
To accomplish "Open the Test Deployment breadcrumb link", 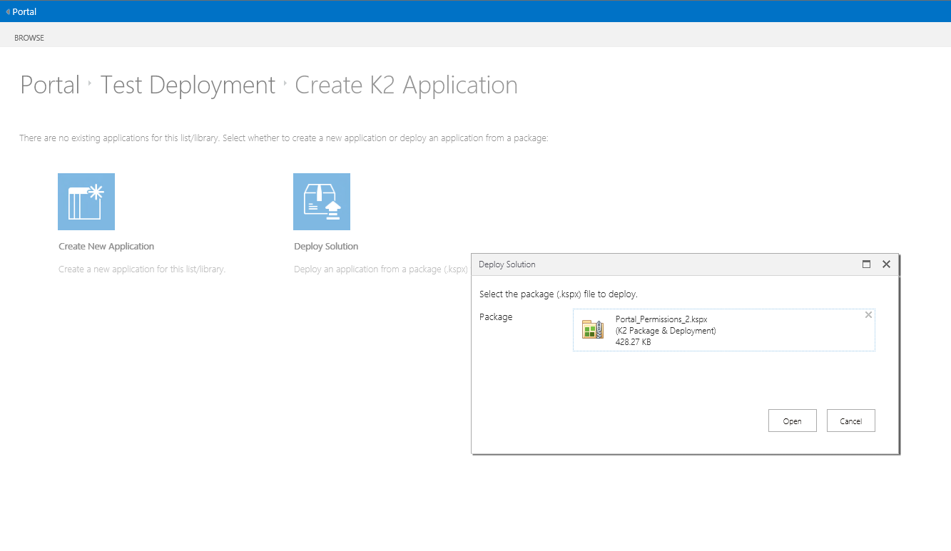I will tap(188, 85).
